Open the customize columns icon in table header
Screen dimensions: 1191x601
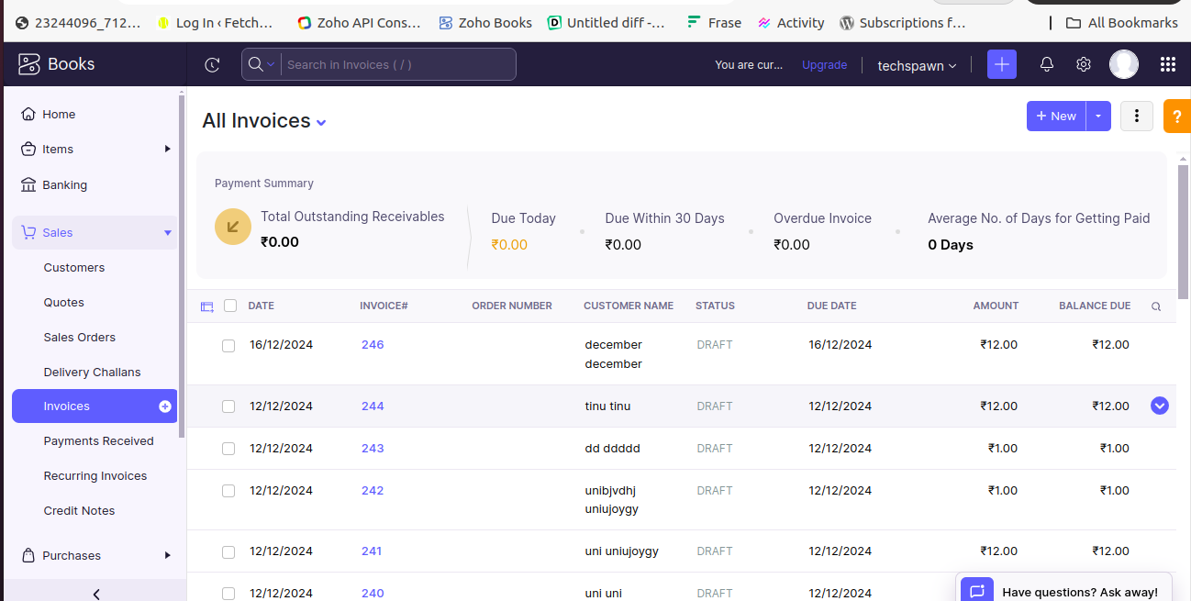click(x=206, y=306)
